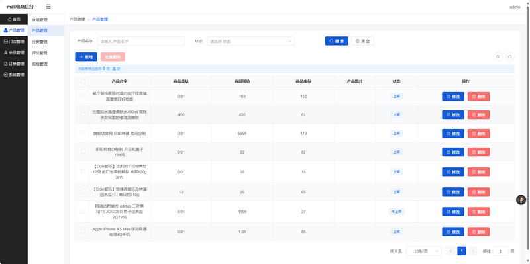Toggle select-all checkbox in table header

point(83,81)
